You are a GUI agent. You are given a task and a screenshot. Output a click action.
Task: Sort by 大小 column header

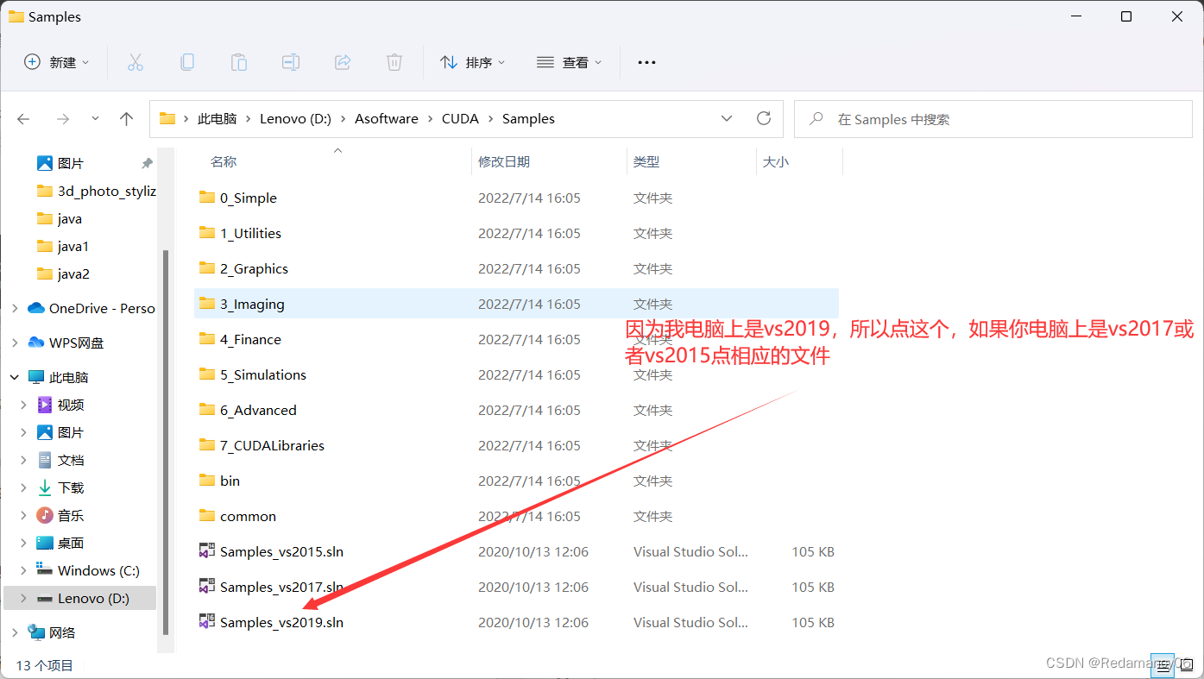[x=776, y=161]
